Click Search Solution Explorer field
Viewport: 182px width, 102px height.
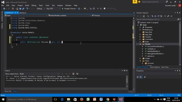click(x=157, y=19)
